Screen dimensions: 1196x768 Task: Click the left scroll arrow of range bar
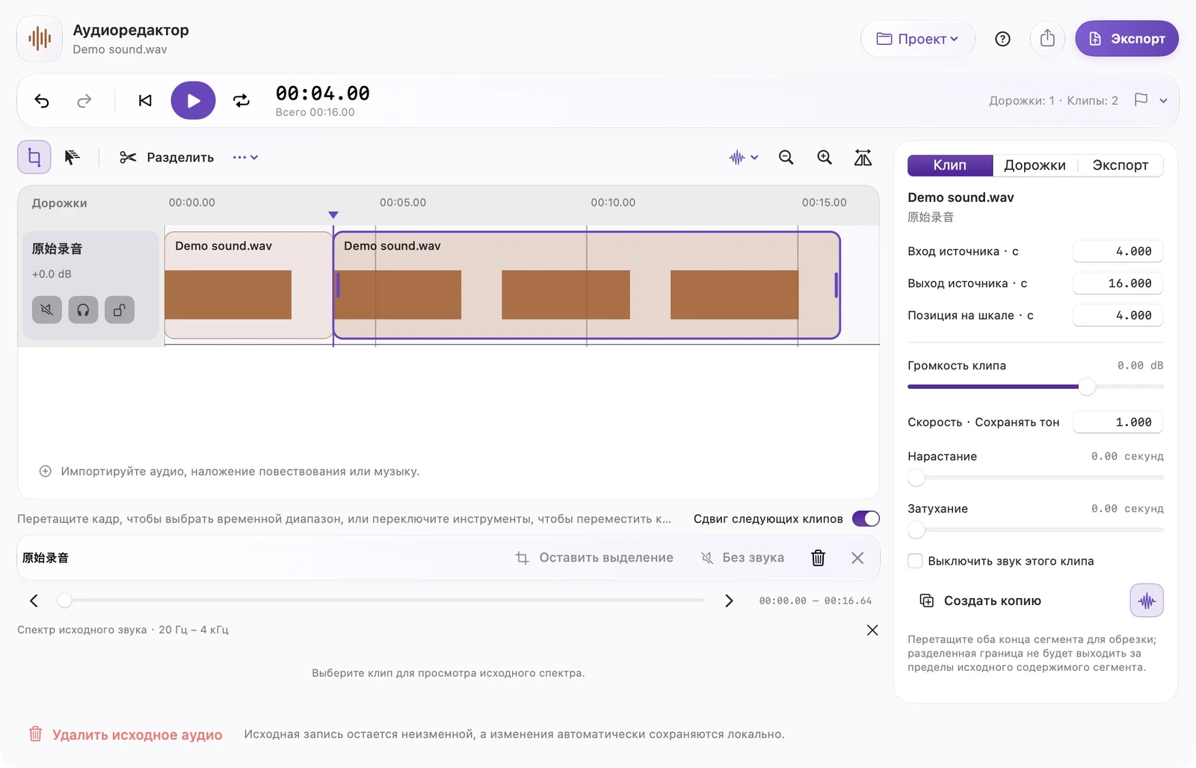[34, 600]
